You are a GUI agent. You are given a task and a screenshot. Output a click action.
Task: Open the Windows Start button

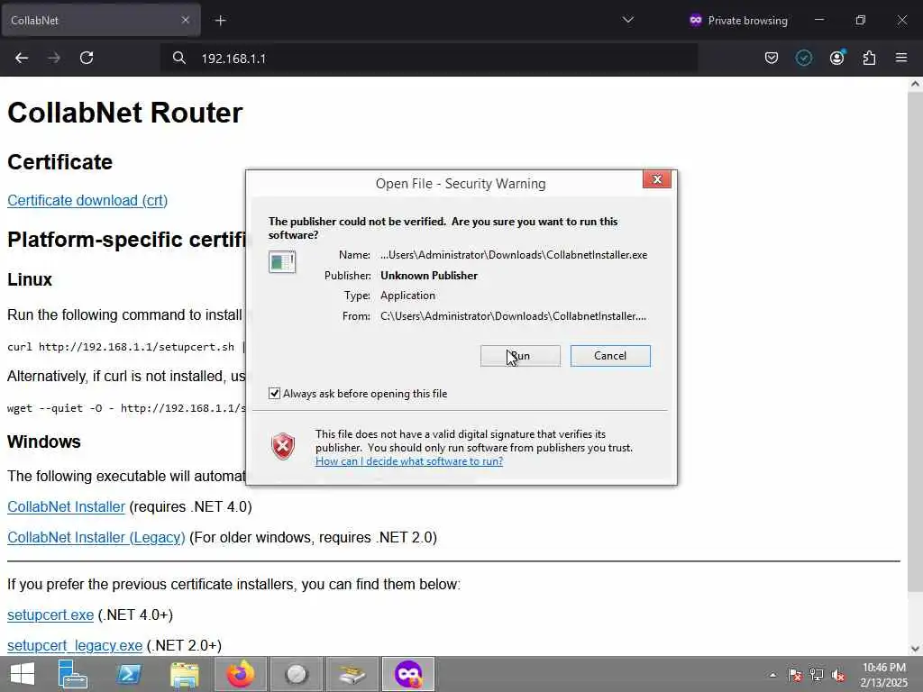[23, 674]
